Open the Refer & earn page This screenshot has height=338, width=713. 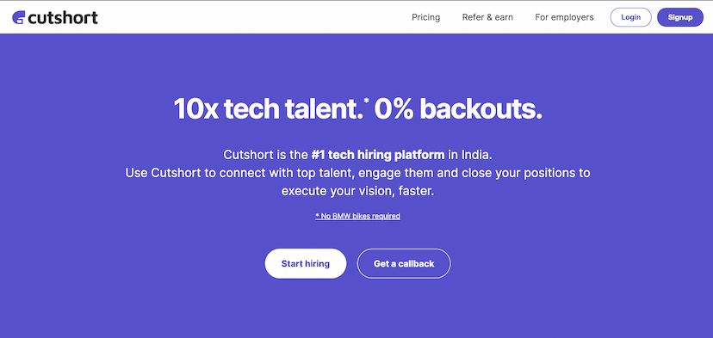[x=487, y=17]
